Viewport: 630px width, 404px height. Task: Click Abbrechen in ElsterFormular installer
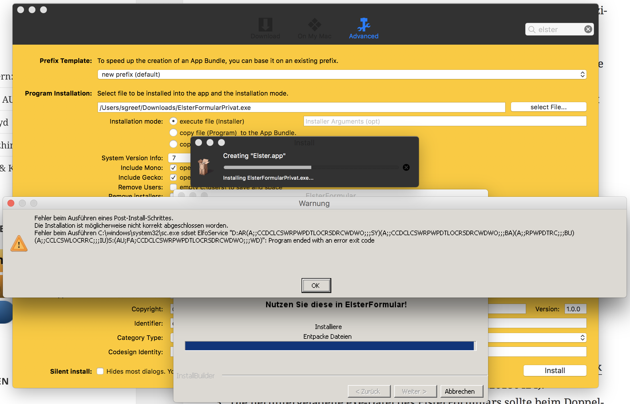point(462,391)
